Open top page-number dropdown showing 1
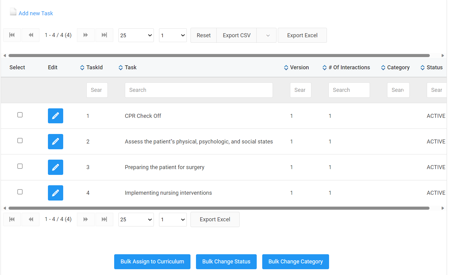Viewport: 453px width, 275px height. click(x=173, y=35)
